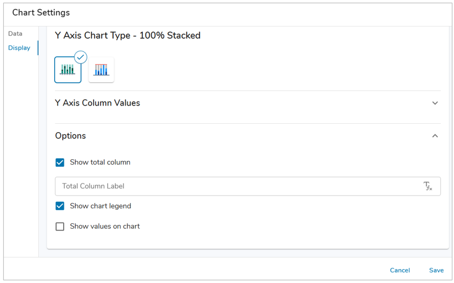Viewport: 454px width, 283px height.
Task: Switch to the Data tab
Action: click(16, 34)
